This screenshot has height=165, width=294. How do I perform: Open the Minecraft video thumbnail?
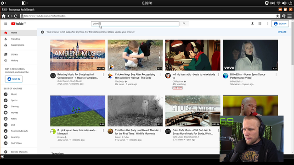coord(78,111)
